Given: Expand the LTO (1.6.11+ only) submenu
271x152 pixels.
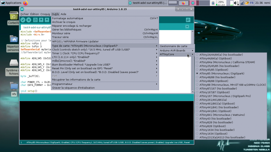Looking at the screenshot, I should coord(105,57).
